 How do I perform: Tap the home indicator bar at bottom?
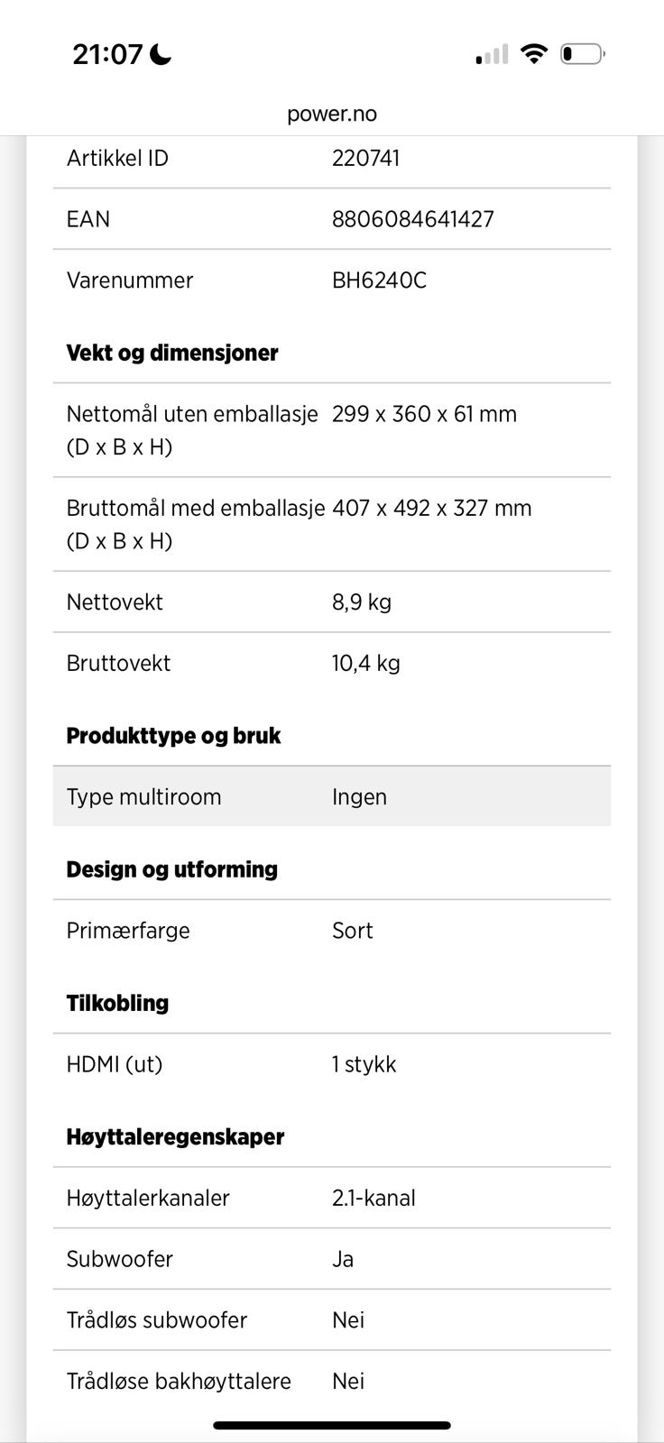332,1426
